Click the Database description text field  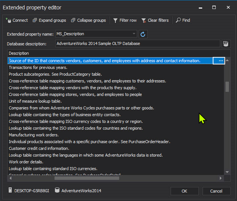coord(137,44)
